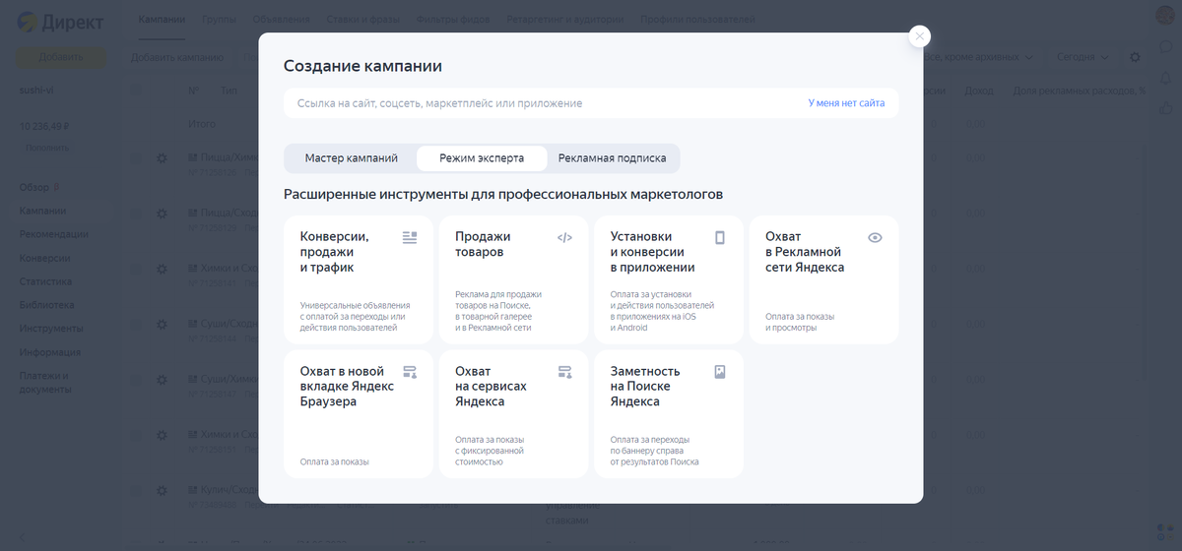This screenshot has height=551, width=1182.
Task: Click the Пополнить balance button
Action: click(x=47, y=148)
